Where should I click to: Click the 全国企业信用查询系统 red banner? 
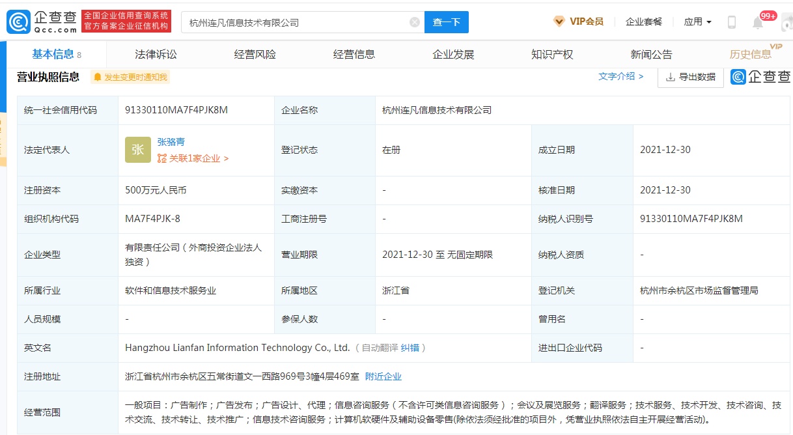tap(126, 21)
